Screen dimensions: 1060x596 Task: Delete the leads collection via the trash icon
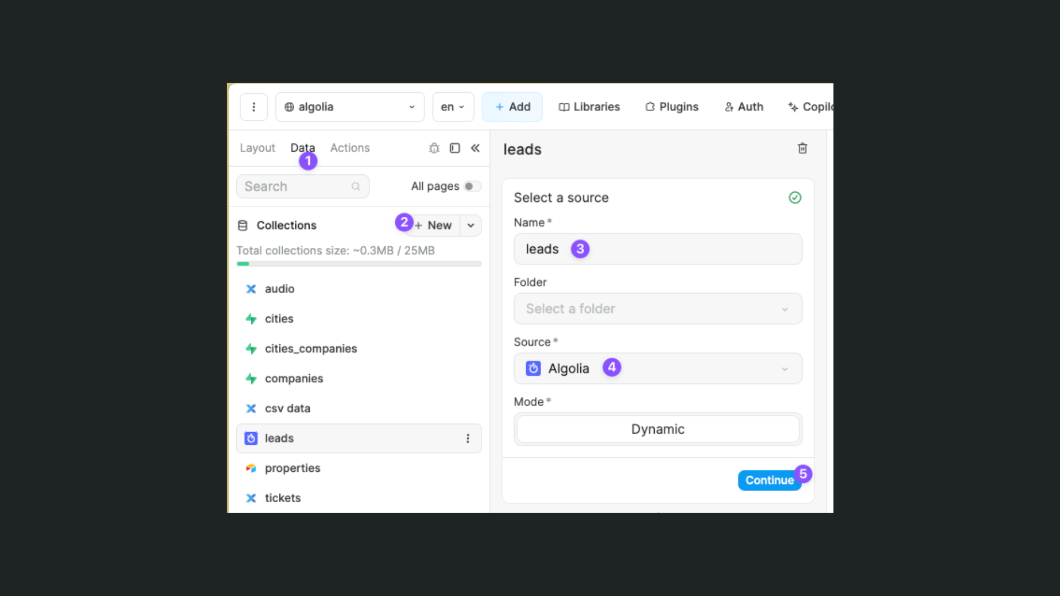[x=802, y=148]
